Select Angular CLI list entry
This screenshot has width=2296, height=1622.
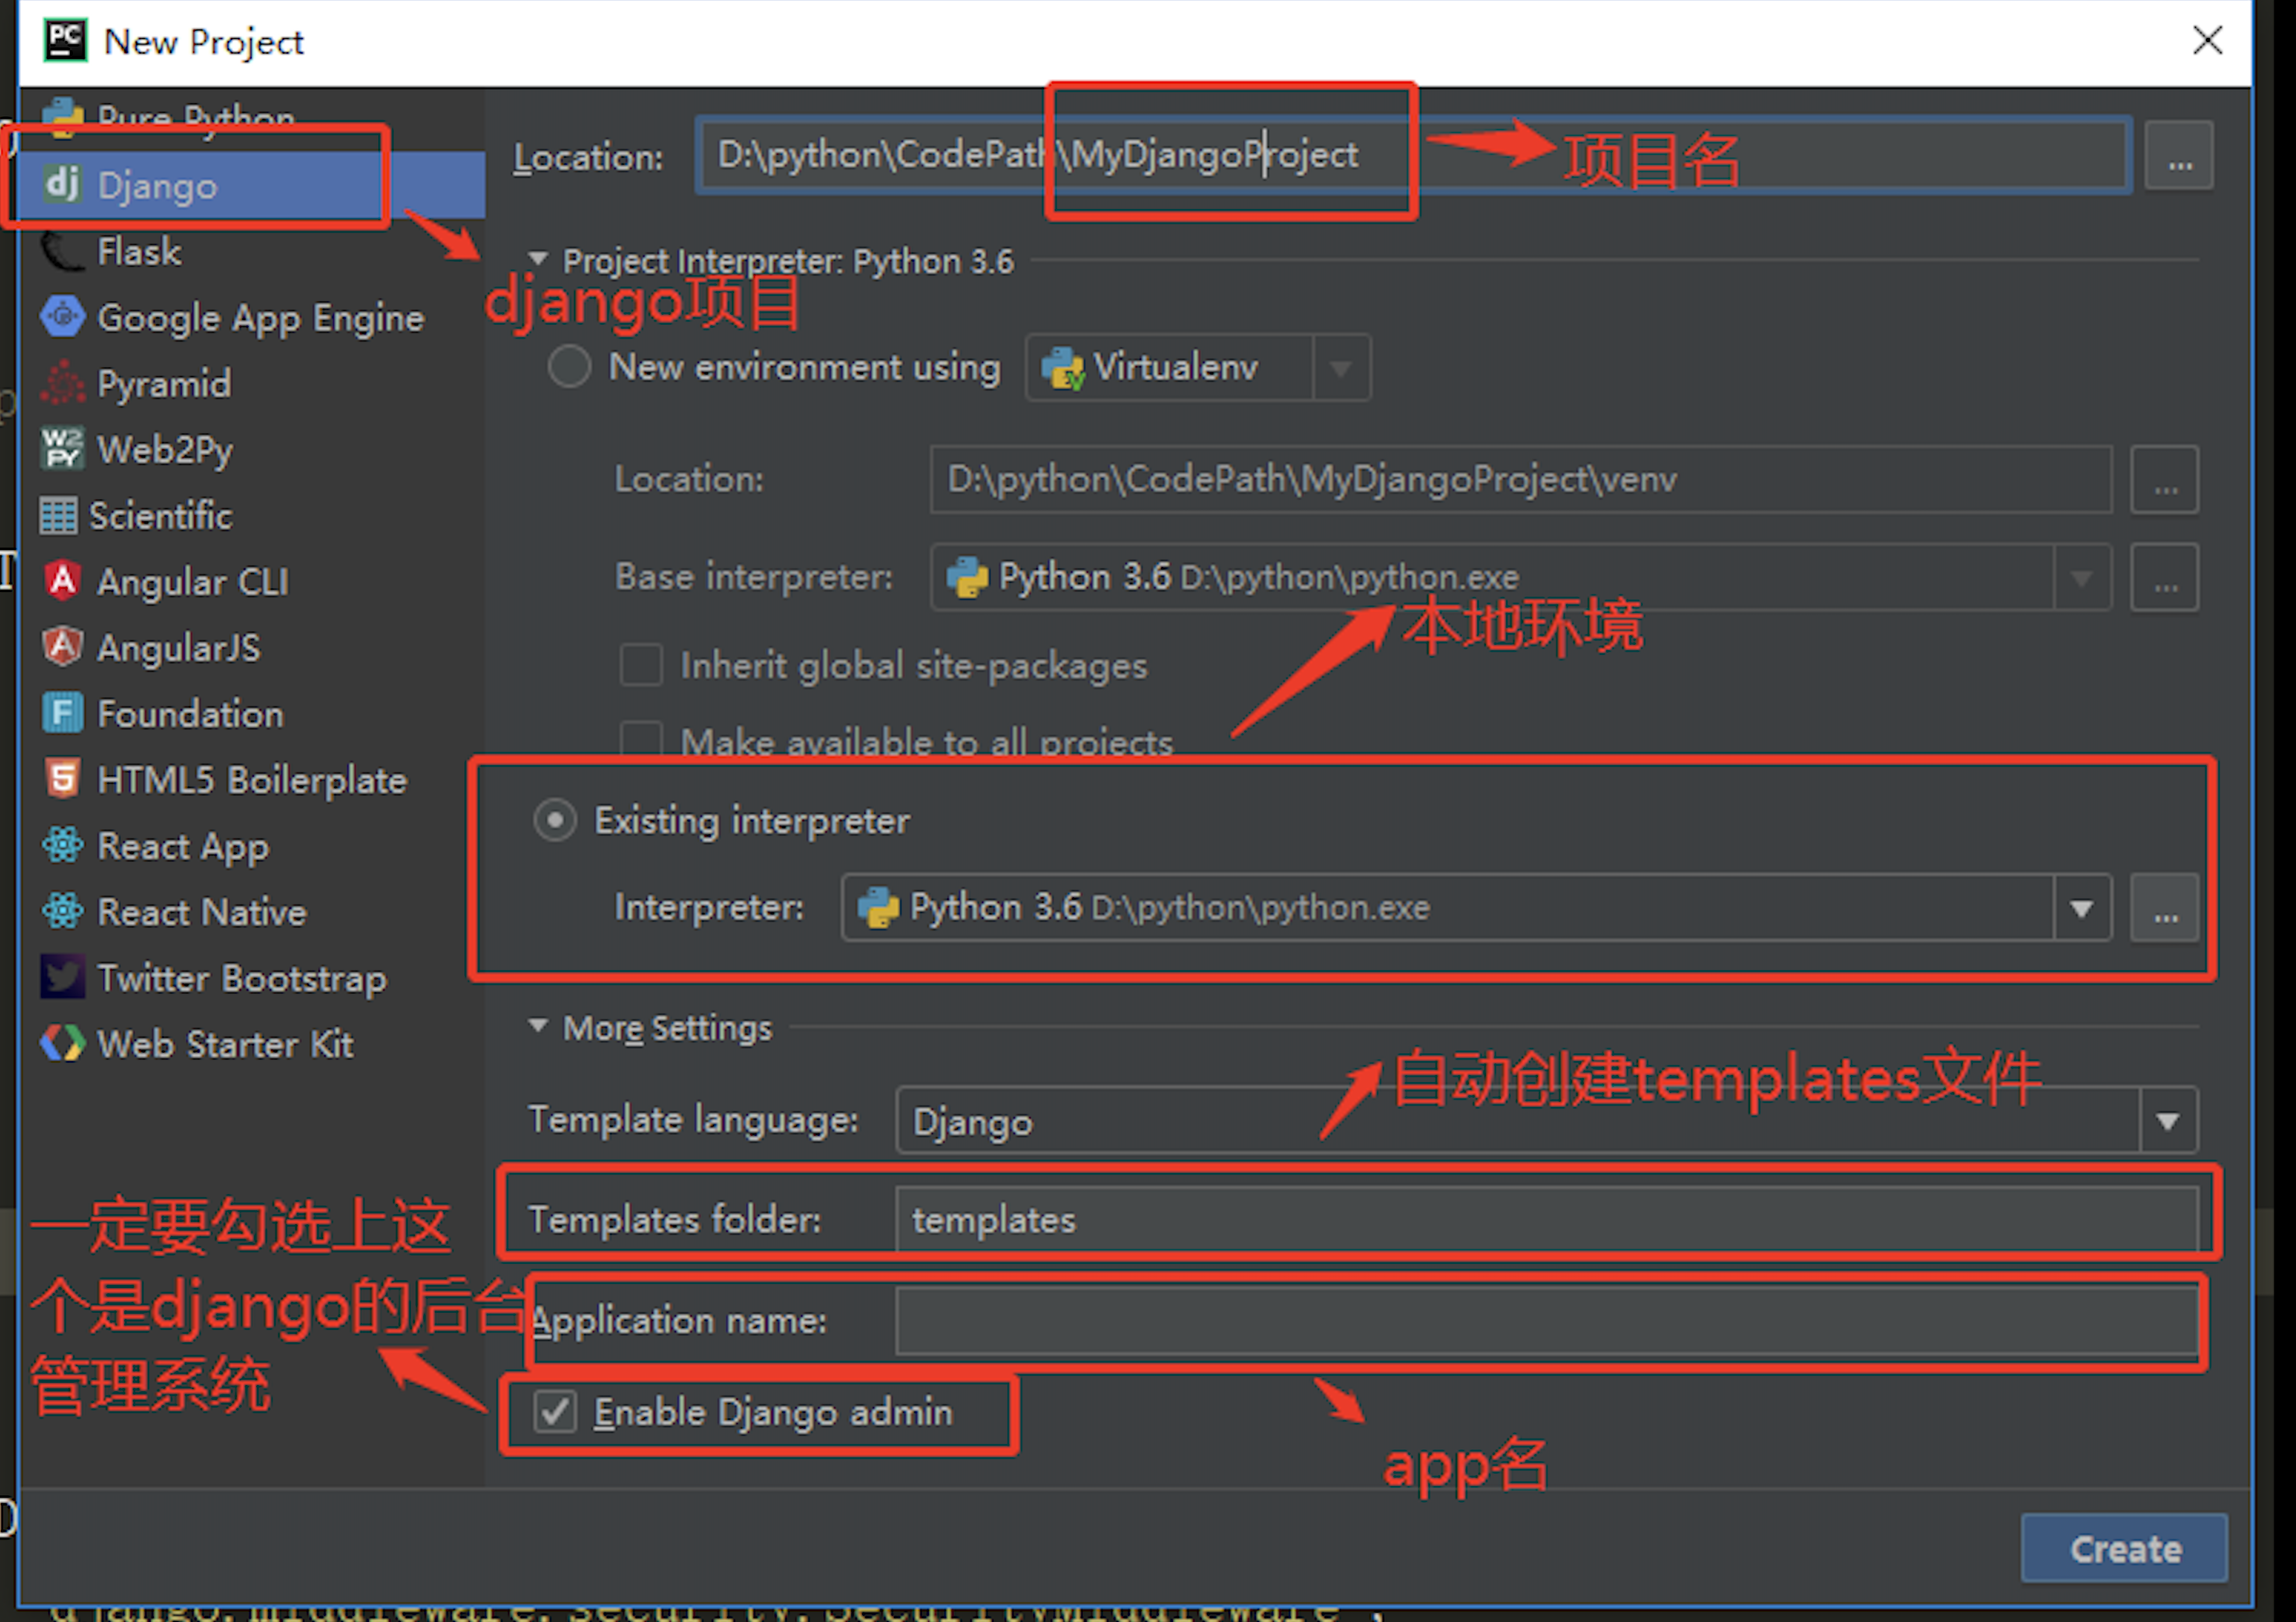tap(252, 581)
